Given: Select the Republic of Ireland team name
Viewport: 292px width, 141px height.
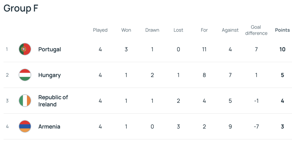Looking at the screenshot, I should click(53, 101).
